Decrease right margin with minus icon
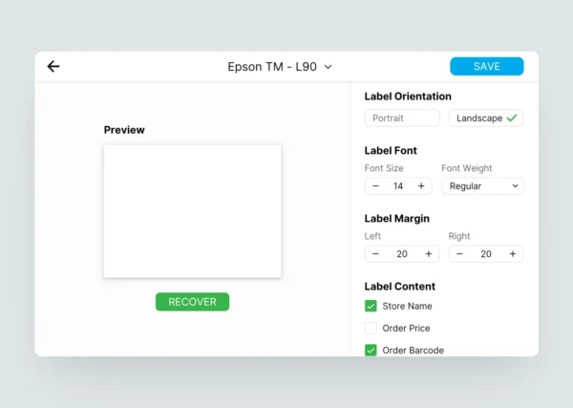Viewport: 573px width, 408px height. pos(459,254)
